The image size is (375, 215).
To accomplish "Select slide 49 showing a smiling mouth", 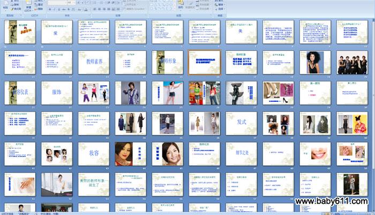I will point(315,154).
